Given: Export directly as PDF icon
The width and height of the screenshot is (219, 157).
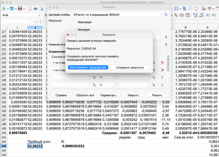Looking at the screenshot, I should pyautogui.click(x=30, y=9).
